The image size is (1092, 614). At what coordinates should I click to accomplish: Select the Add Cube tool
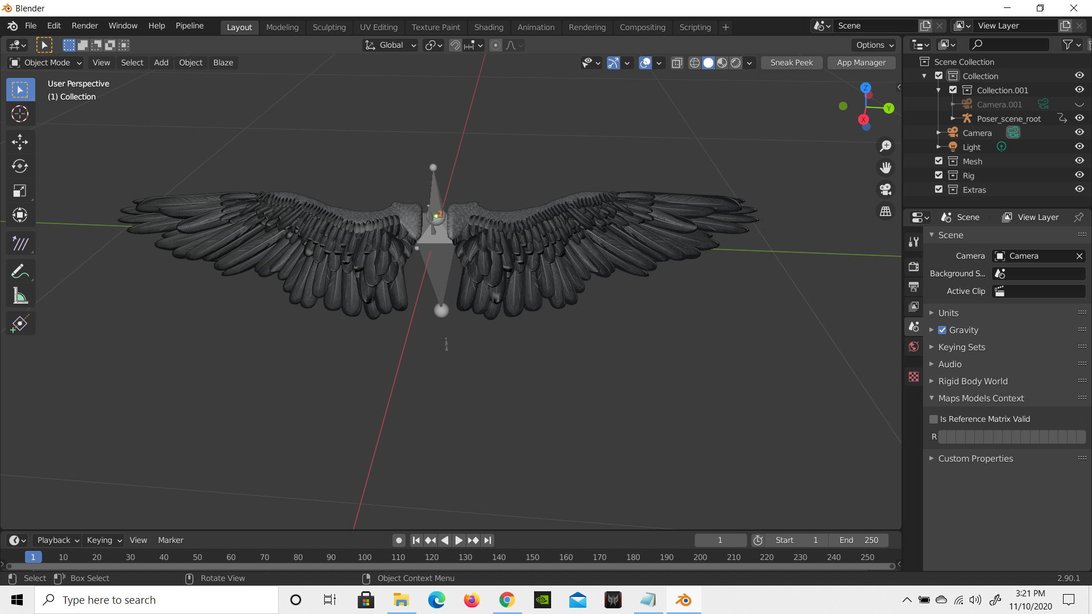pos(20,324)
